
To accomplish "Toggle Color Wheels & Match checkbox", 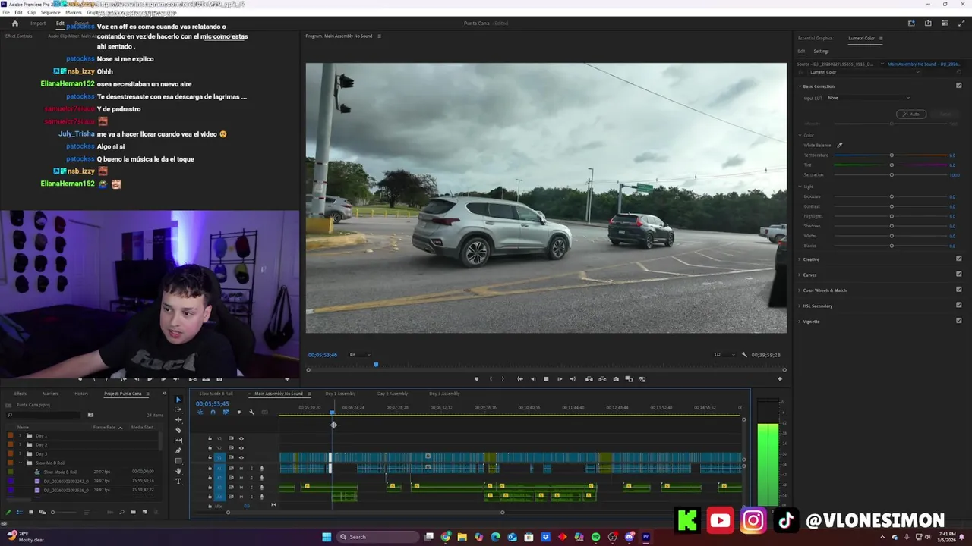I will [x=958, y=290].
